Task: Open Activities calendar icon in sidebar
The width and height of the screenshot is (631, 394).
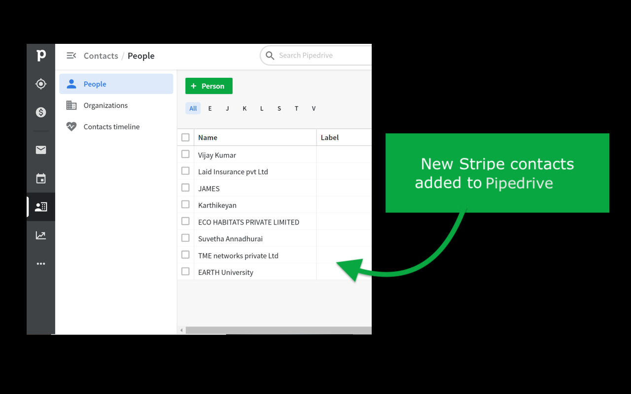Action: (41, 178)
